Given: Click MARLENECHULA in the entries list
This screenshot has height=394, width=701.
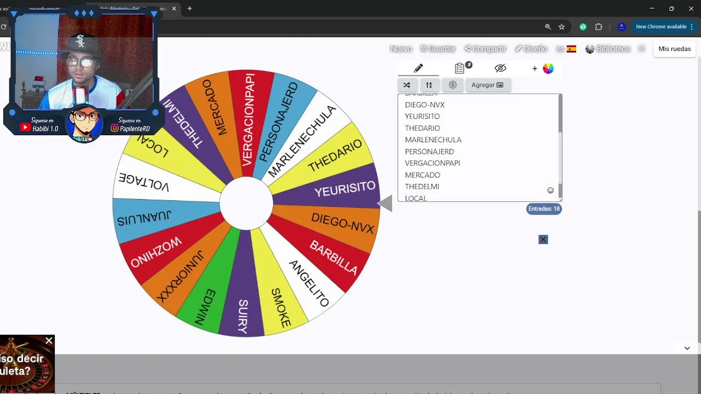Looking at the screenshot, I should click(x=433, y=140).
